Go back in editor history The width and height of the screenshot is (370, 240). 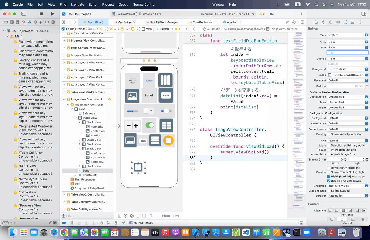70,22
